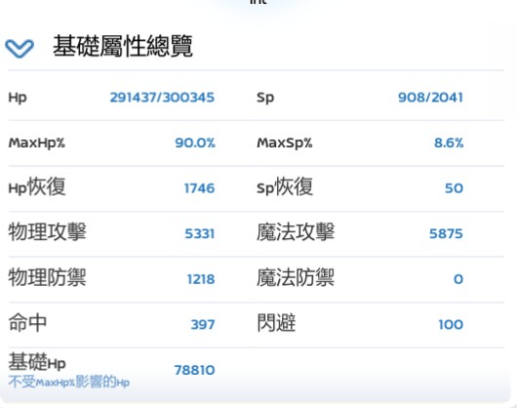Click the Hp恢復 value 1746
Screen dimensions: 517x408
tap(199, 188)
